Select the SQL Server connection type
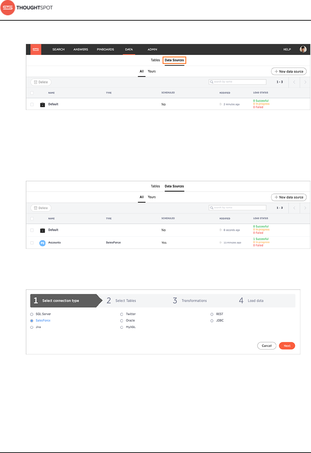Viewport: 311px width, 453px height. click(x=32, y=314)
